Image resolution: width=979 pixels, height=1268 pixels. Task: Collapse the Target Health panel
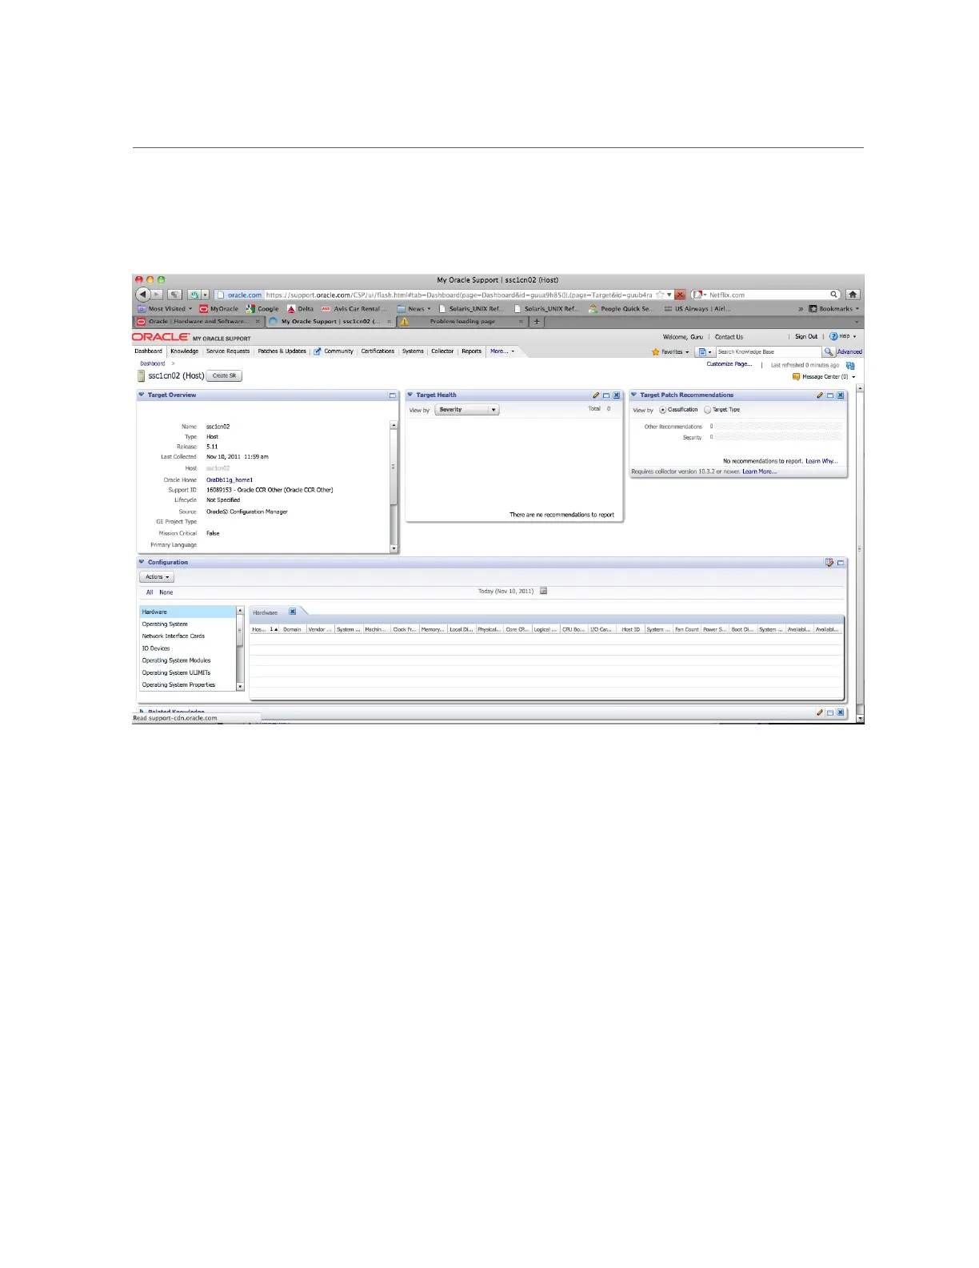[410, 395]
